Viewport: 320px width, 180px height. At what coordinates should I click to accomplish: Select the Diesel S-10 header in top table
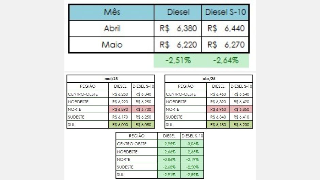(x=225, y=13)
